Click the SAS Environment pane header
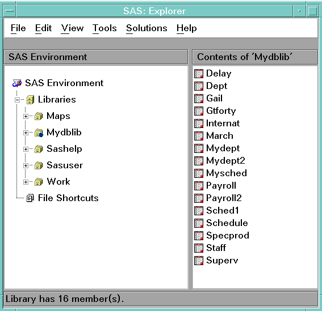Viewport: 322px width, 311px height. 96,57
